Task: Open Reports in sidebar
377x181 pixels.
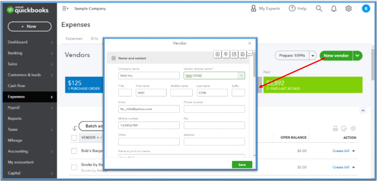Action: [14, 118]
